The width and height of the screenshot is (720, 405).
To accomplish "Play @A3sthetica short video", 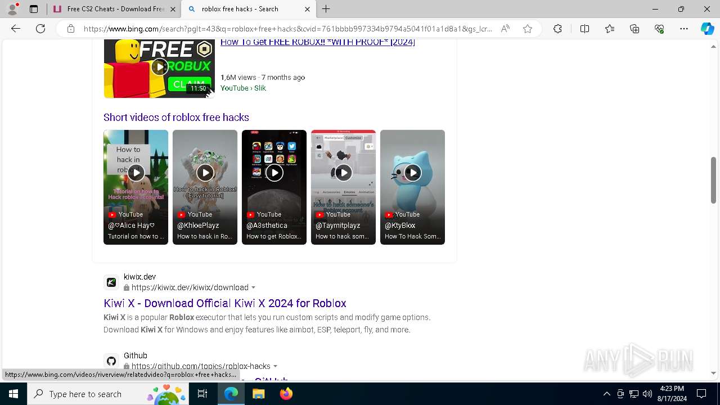I will pyautogui.click(x=274, y=187).
